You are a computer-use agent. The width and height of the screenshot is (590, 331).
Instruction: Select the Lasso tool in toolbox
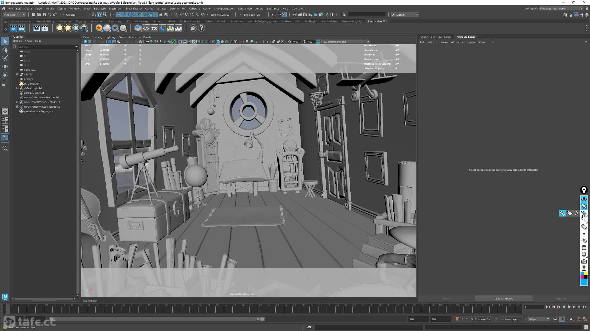click(x=5, y=50)
